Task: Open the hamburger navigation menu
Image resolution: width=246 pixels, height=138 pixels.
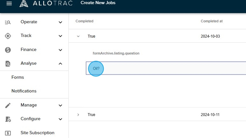Action: tap(9, 3)
